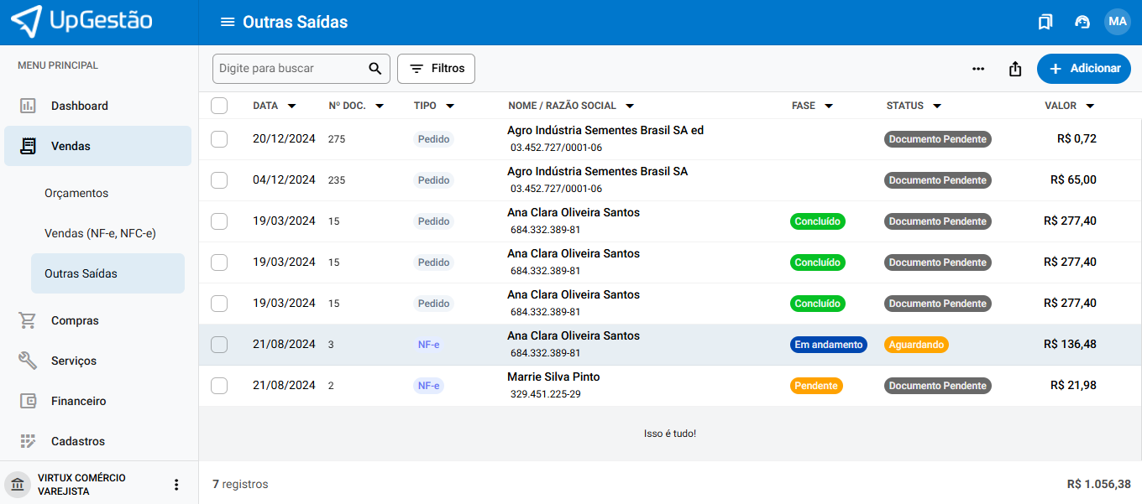This screenshot has width=1142, height=504.
Task: Open the company options vertical dots
Action: click(176, 485)
